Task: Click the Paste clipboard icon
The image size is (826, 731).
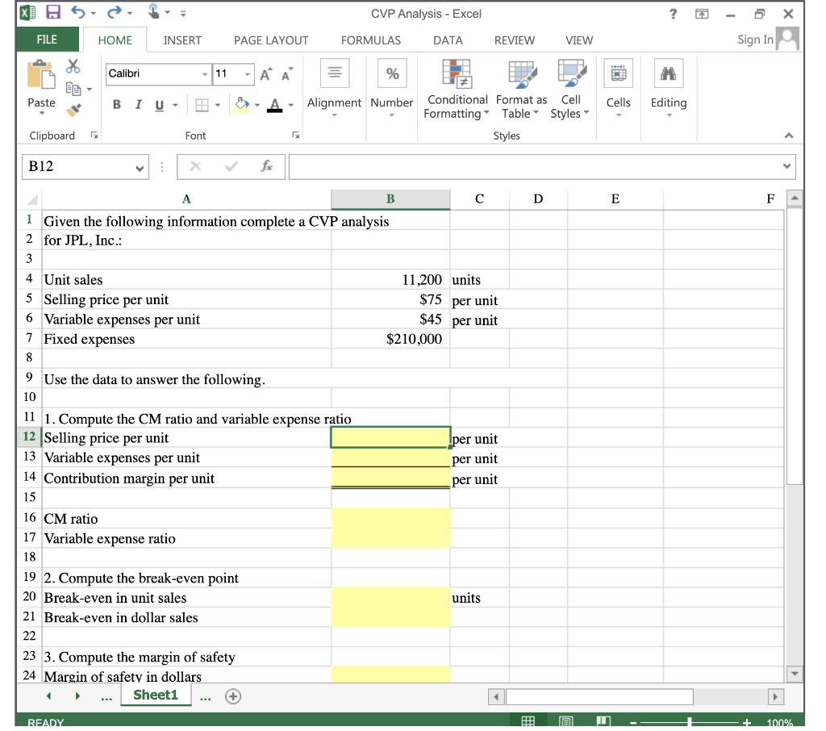Action: pos(41,74)
